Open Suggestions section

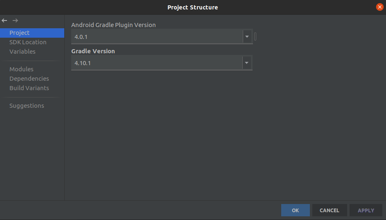(27, 106)
